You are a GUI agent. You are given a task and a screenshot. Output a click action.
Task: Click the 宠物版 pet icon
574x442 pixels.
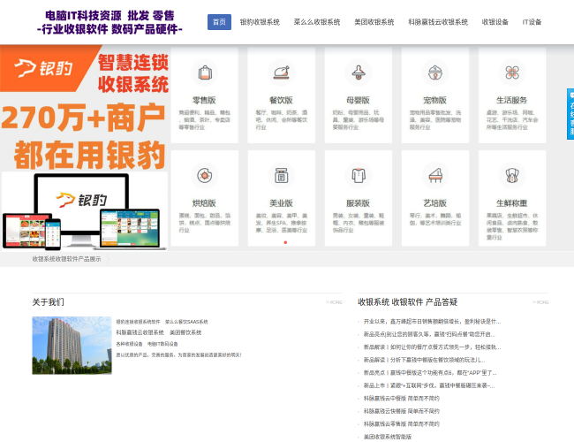click(435, 72)
